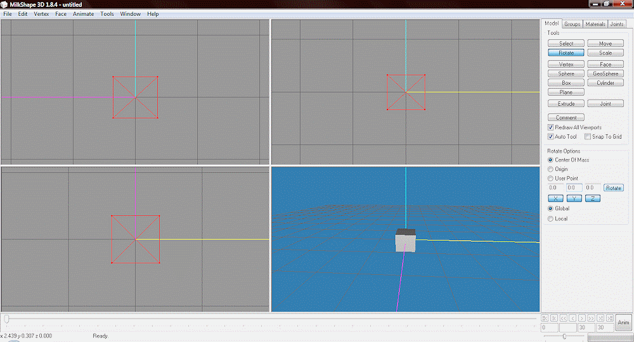Activate the Select tool
Viewport: 634px width, 342px height.
tap(566, 43)
